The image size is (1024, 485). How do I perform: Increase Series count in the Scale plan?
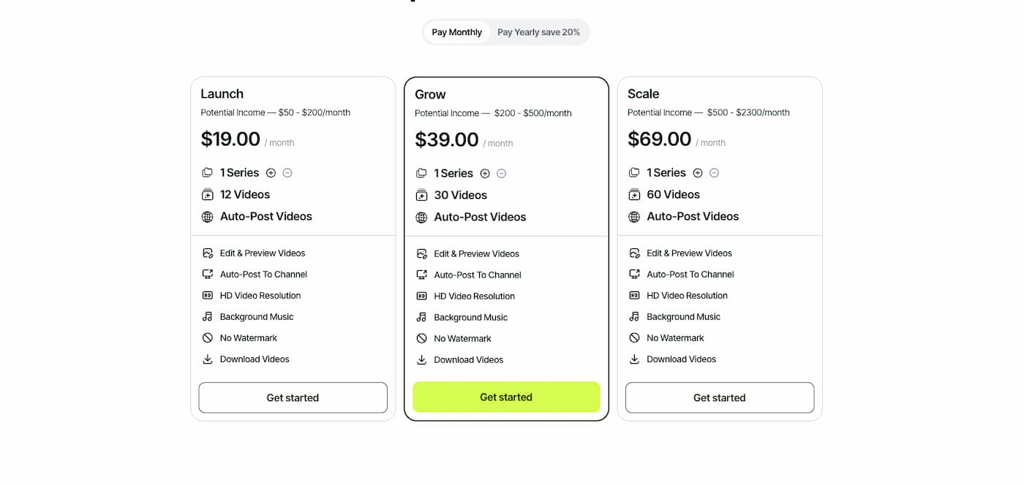[x=697, y=172]
